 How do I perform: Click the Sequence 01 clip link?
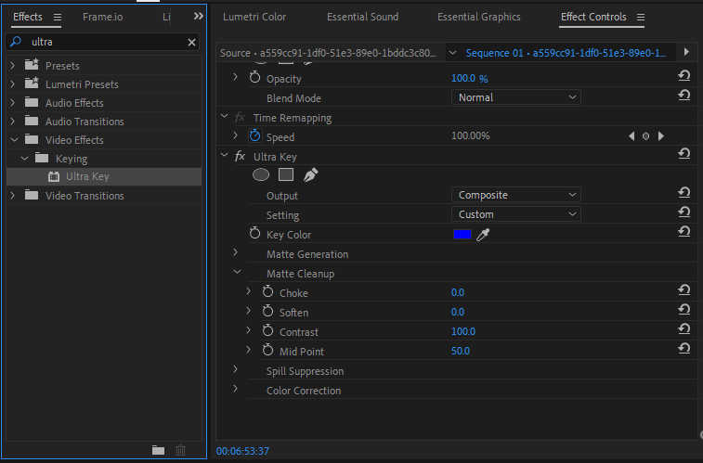(566, 53)
